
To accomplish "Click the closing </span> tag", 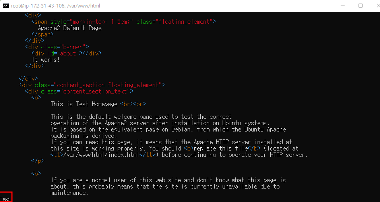I will click(43, 34).
